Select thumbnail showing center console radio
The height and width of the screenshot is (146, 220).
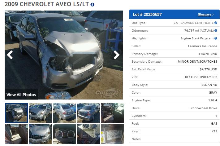(88, 134)
